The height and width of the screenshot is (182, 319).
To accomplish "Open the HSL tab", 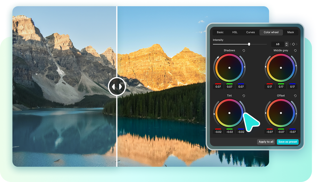I will pyautogui.click(x=235, y=32).
